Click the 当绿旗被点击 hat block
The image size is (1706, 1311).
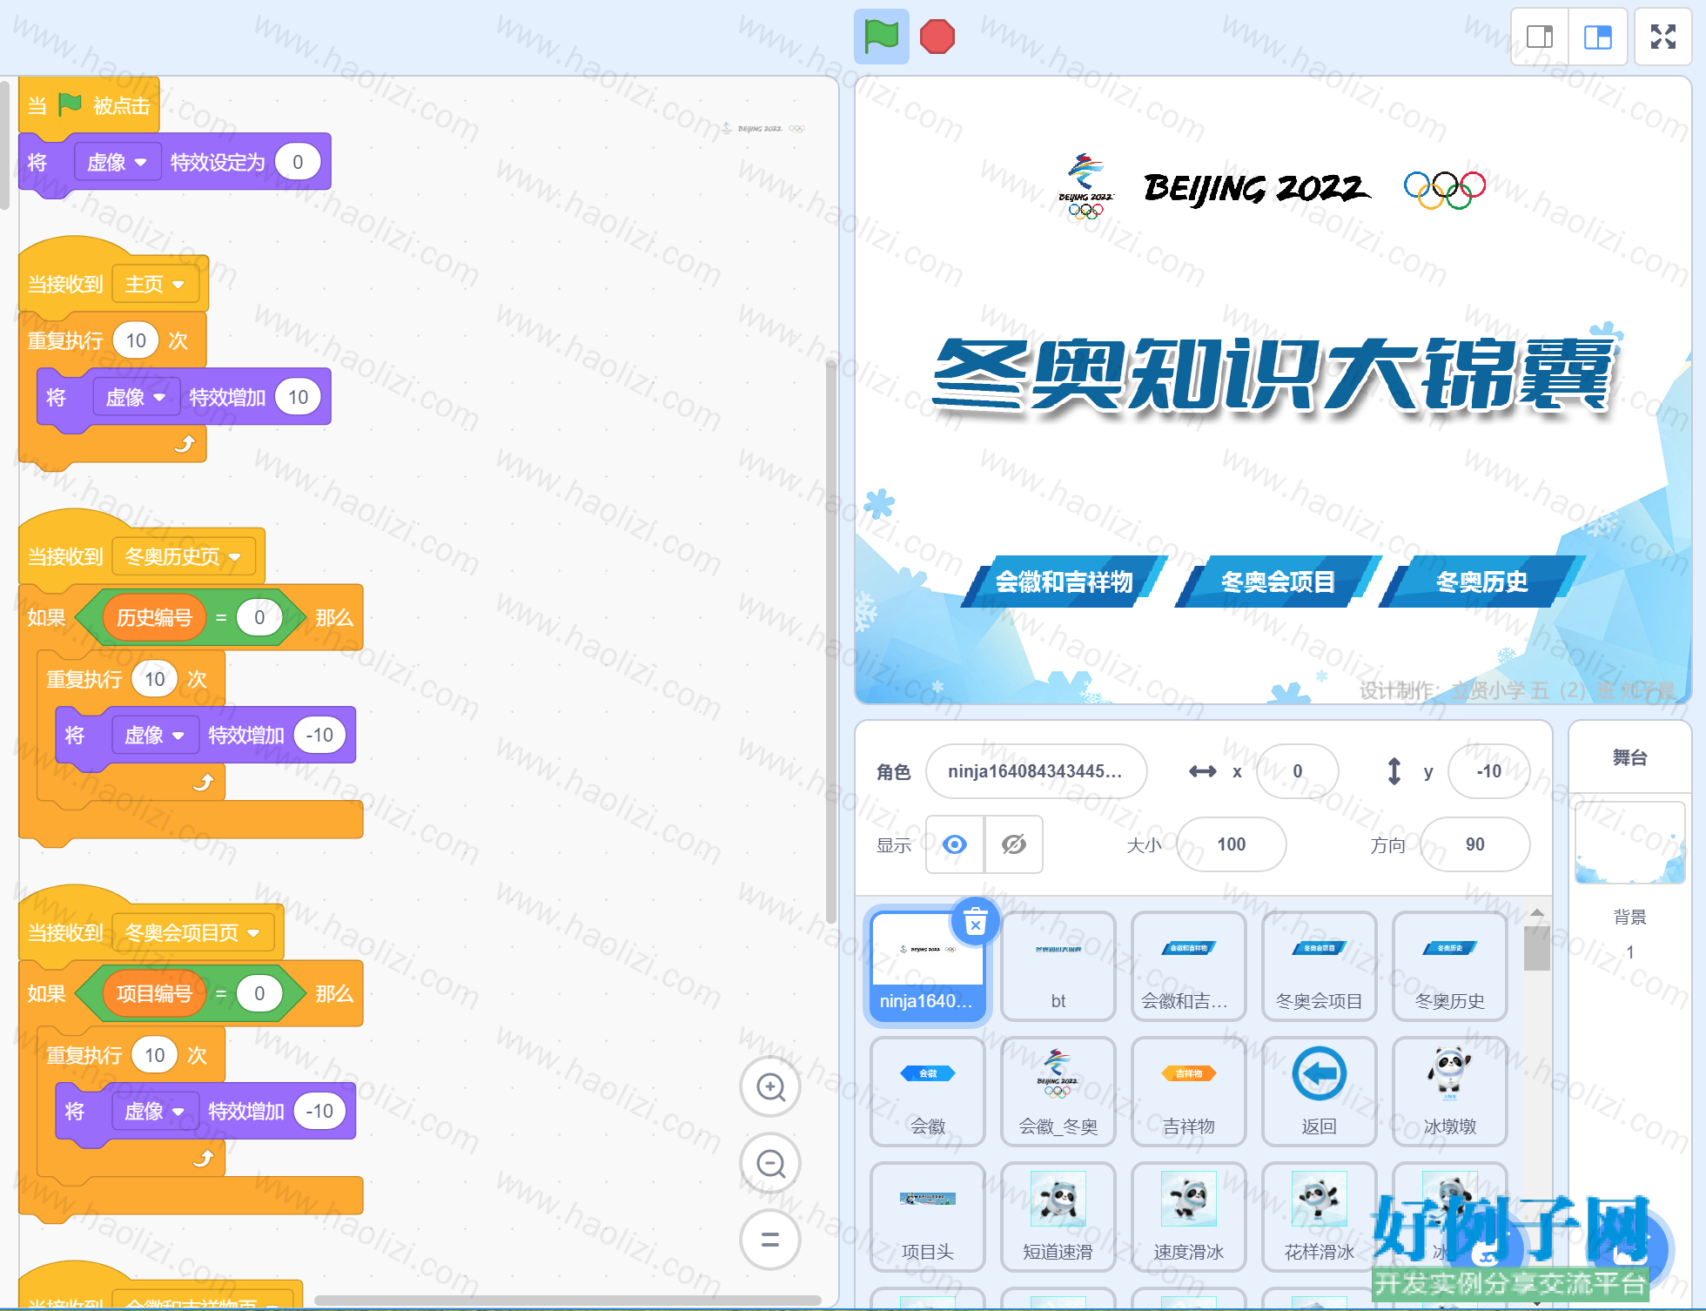[89, 106]
